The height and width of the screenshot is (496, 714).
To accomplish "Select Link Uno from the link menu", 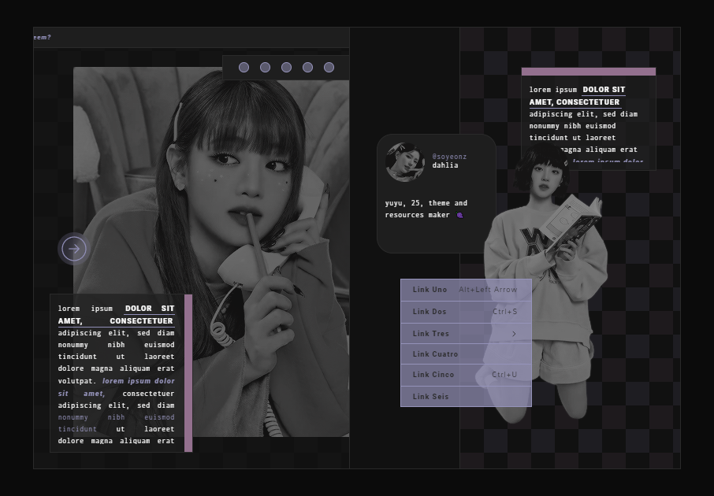I will pos(430,290).
